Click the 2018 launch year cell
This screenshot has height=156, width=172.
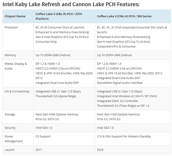coord(101,150)
